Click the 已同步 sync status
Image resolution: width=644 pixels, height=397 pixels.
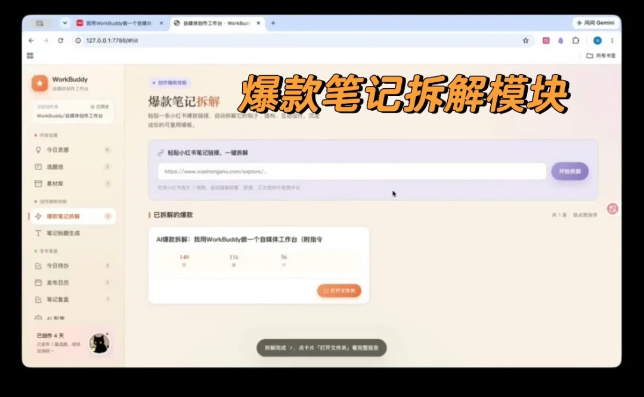[100, 107]
